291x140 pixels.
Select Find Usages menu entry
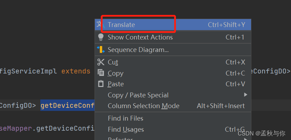point(126,129)
